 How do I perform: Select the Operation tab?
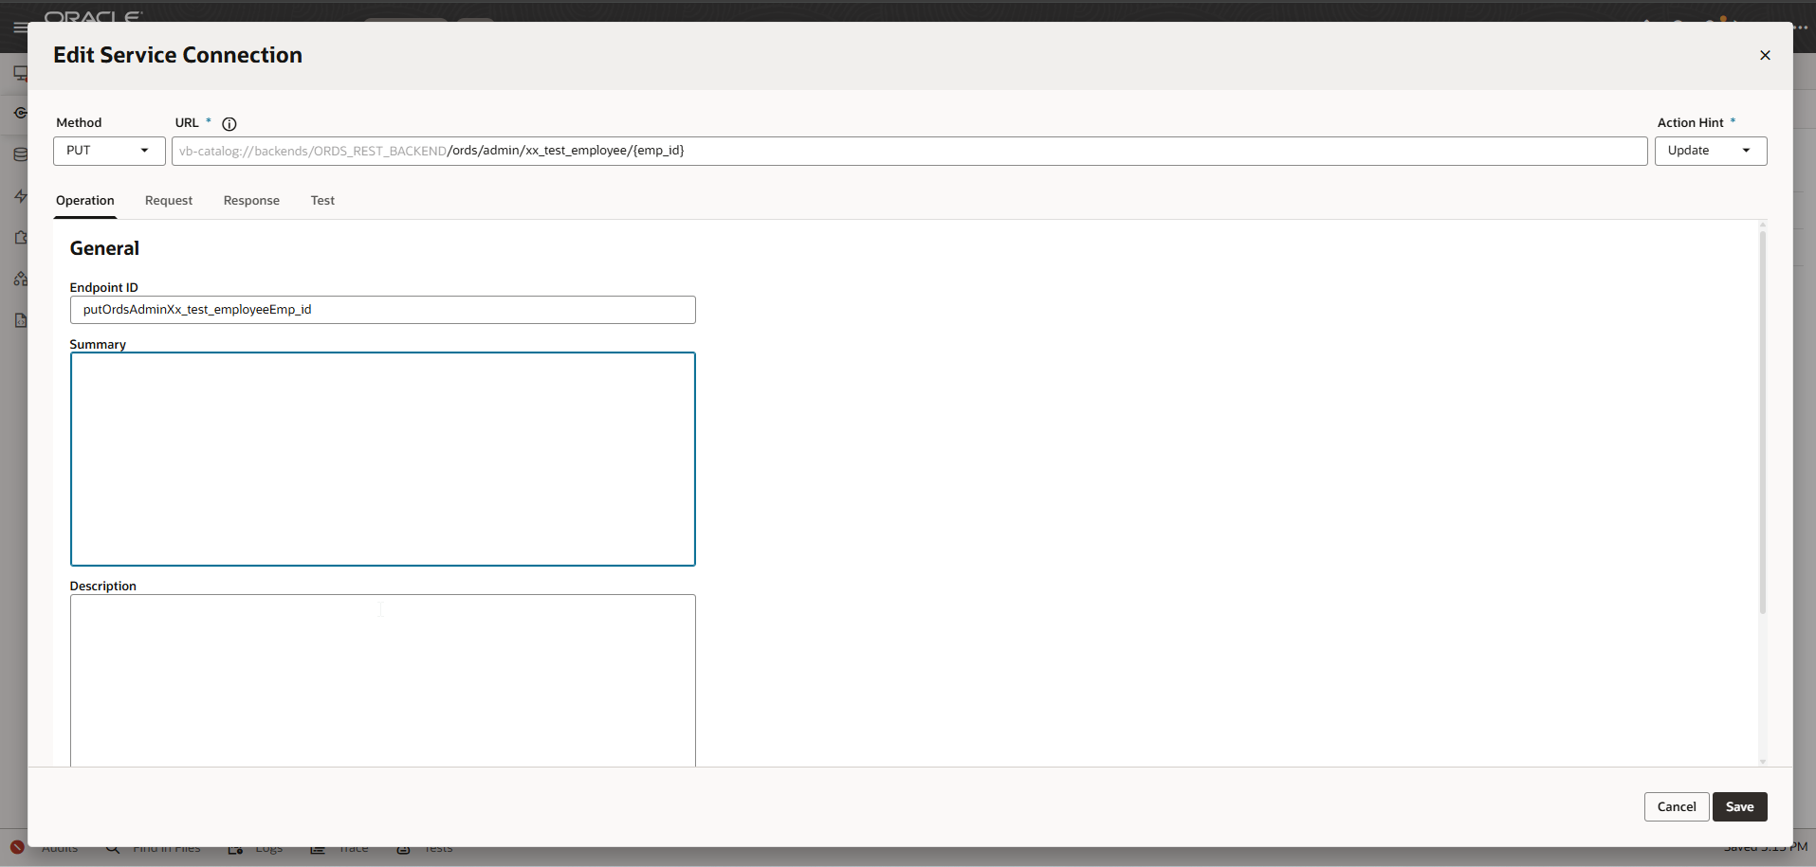click(x=85, y=201)
